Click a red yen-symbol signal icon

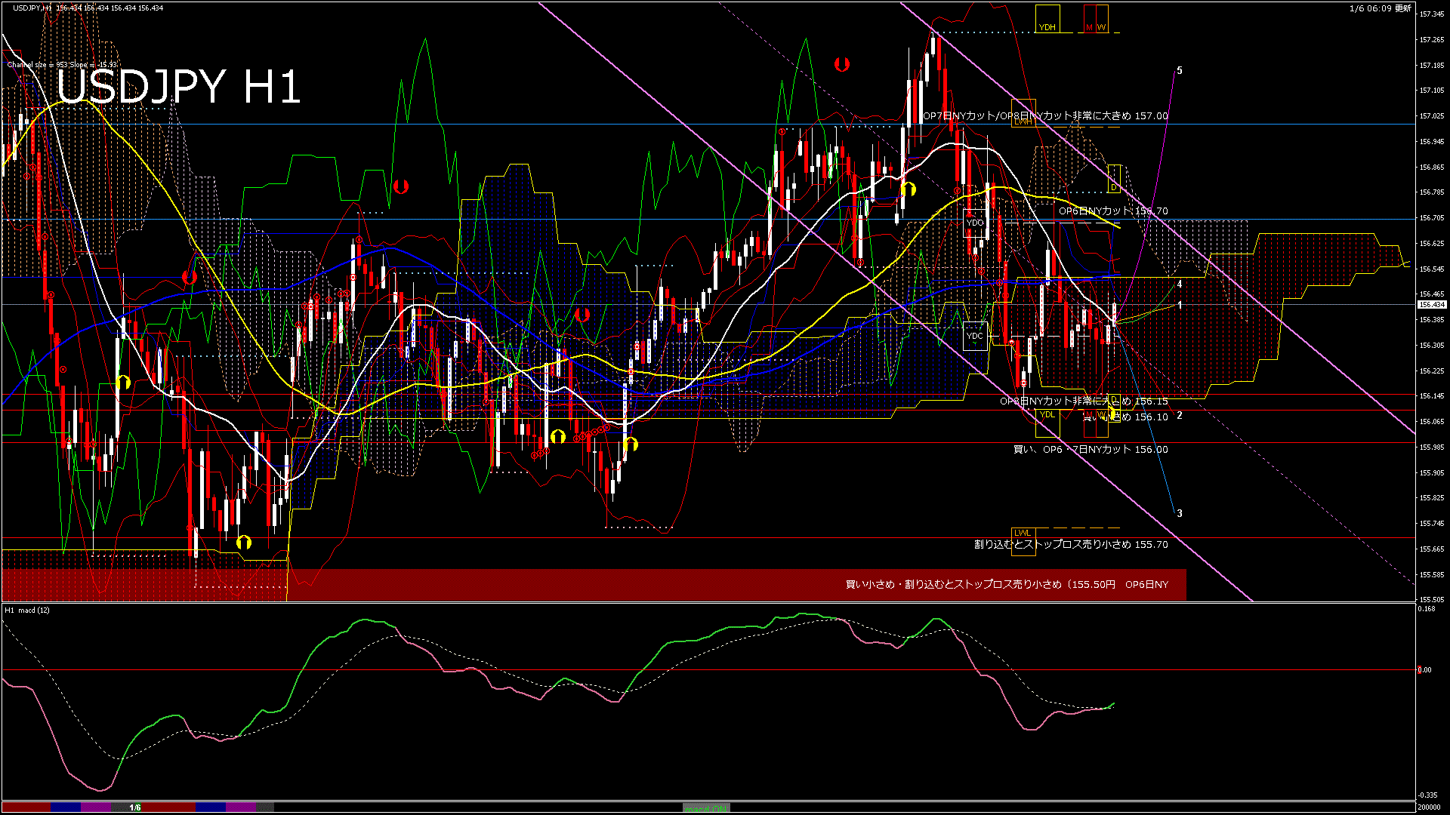[843, 65]
